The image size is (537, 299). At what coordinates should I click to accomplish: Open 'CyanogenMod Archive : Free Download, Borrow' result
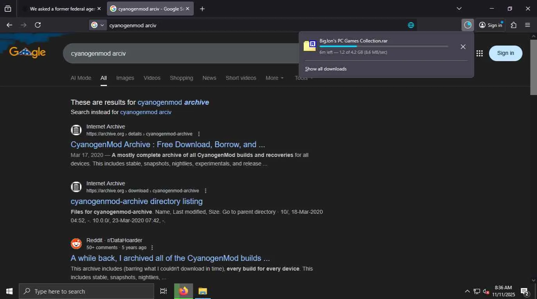pos(168,144)
